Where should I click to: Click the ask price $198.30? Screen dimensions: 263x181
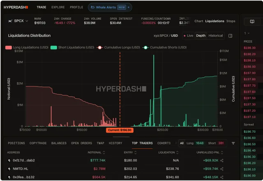[249, 48]
